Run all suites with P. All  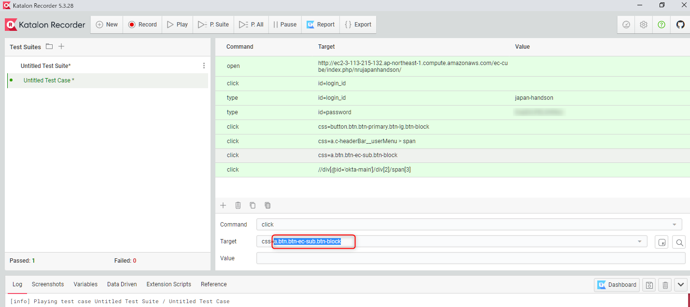[x=251, y=25]
